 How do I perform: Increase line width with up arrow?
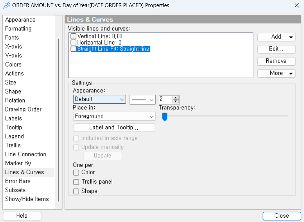(176, 98)
